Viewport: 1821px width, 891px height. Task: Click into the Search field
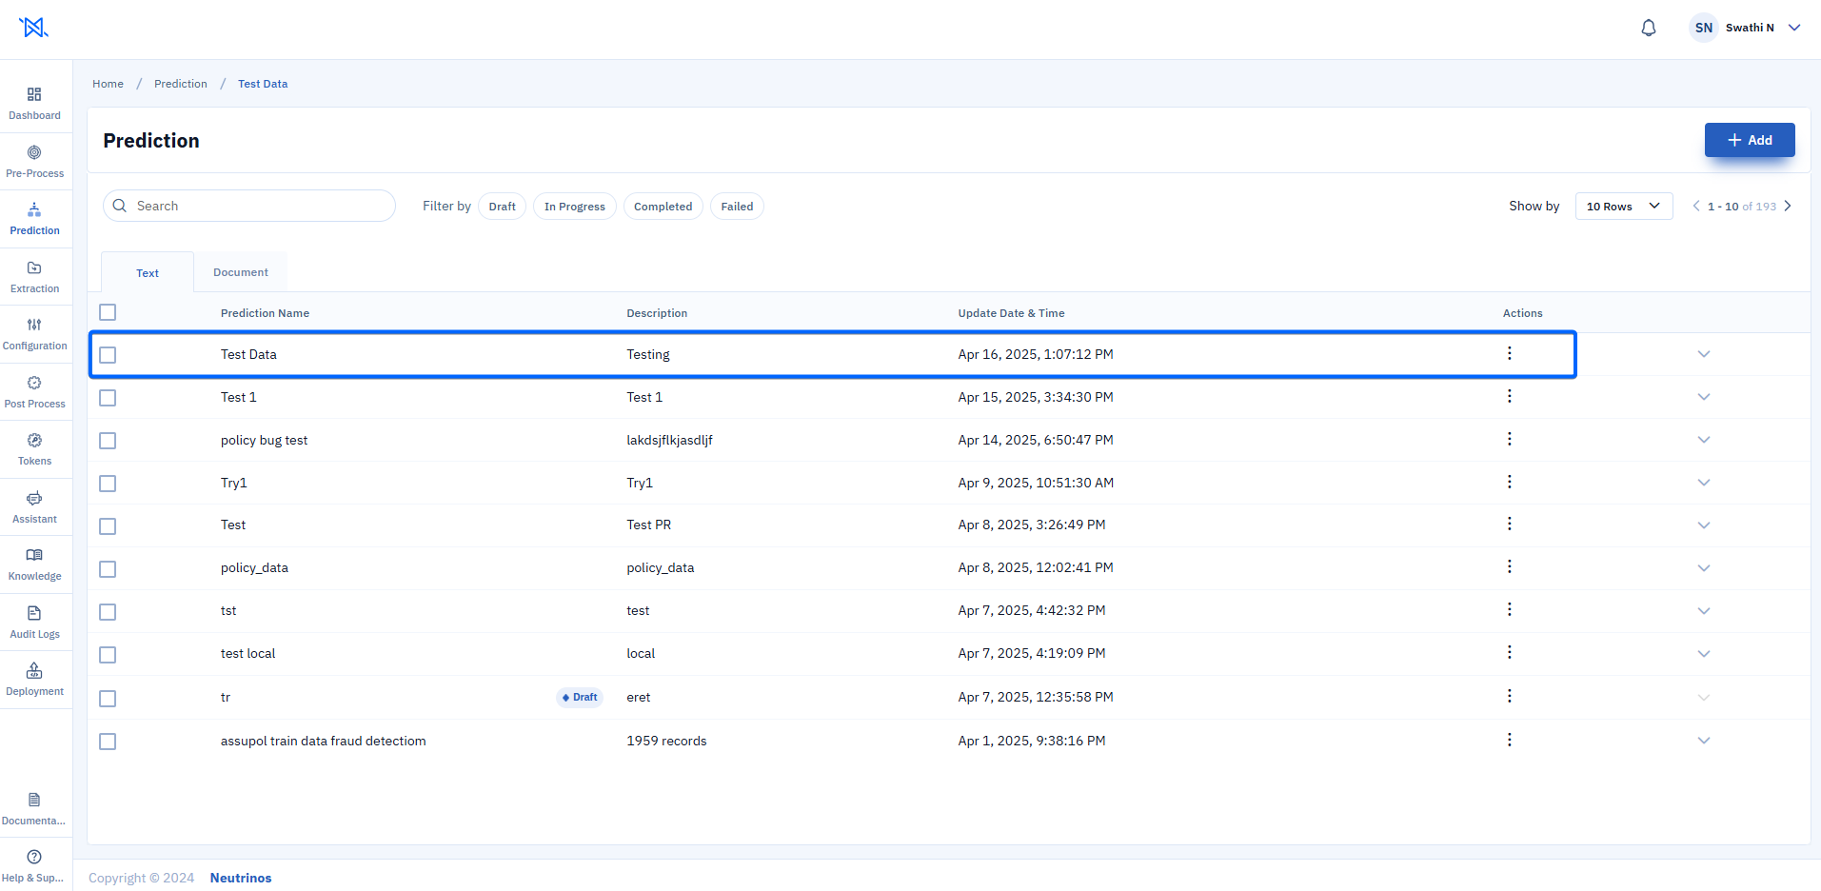coord(249,206)
